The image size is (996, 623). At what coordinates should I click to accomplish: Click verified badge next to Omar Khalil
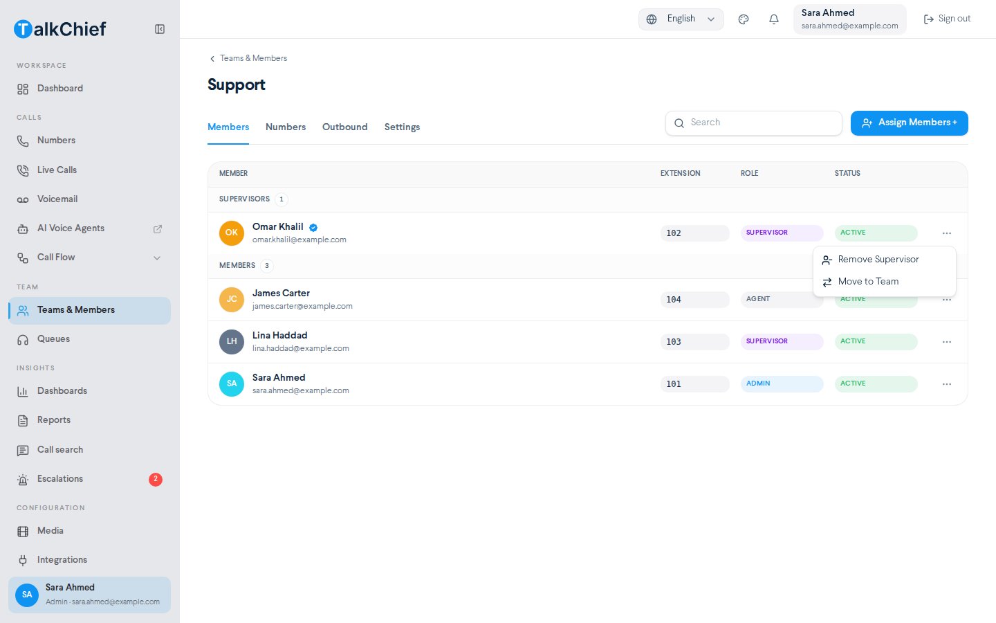click(313, 227)
